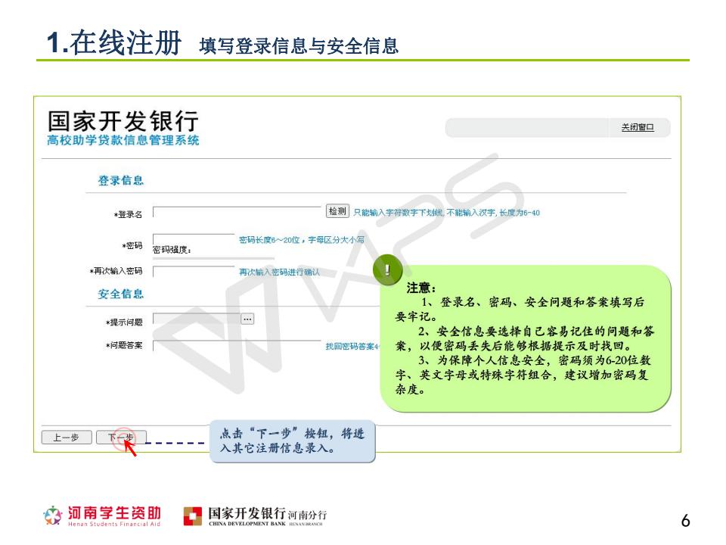Go back with the 上一步 button

coord(66,438)
